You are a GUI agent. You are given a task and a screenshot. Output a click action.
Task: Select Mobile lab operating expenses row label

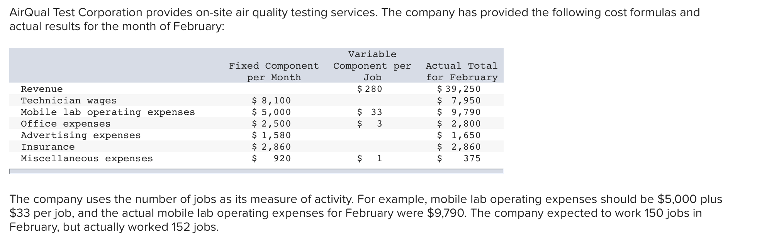point(108,112)
